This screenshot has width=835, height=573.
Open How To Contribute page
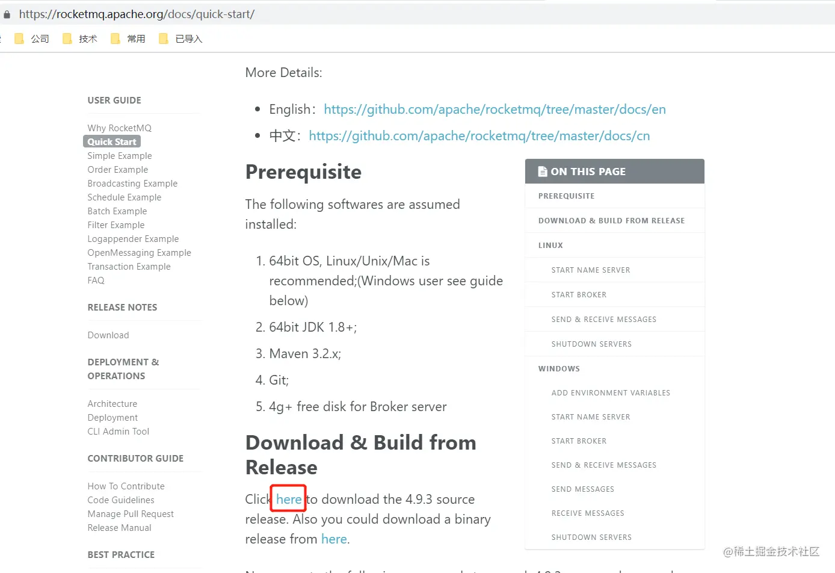tap(126, 486)
